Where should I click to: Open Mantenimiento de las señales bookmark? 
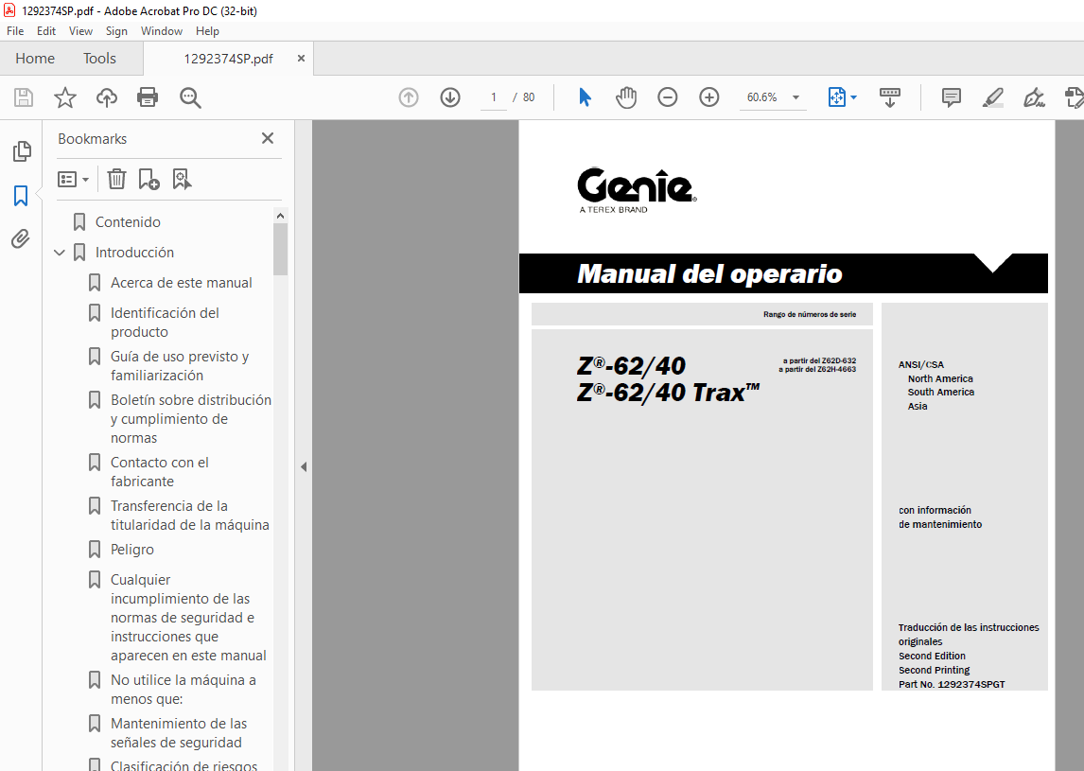click(x=179, y=733)
